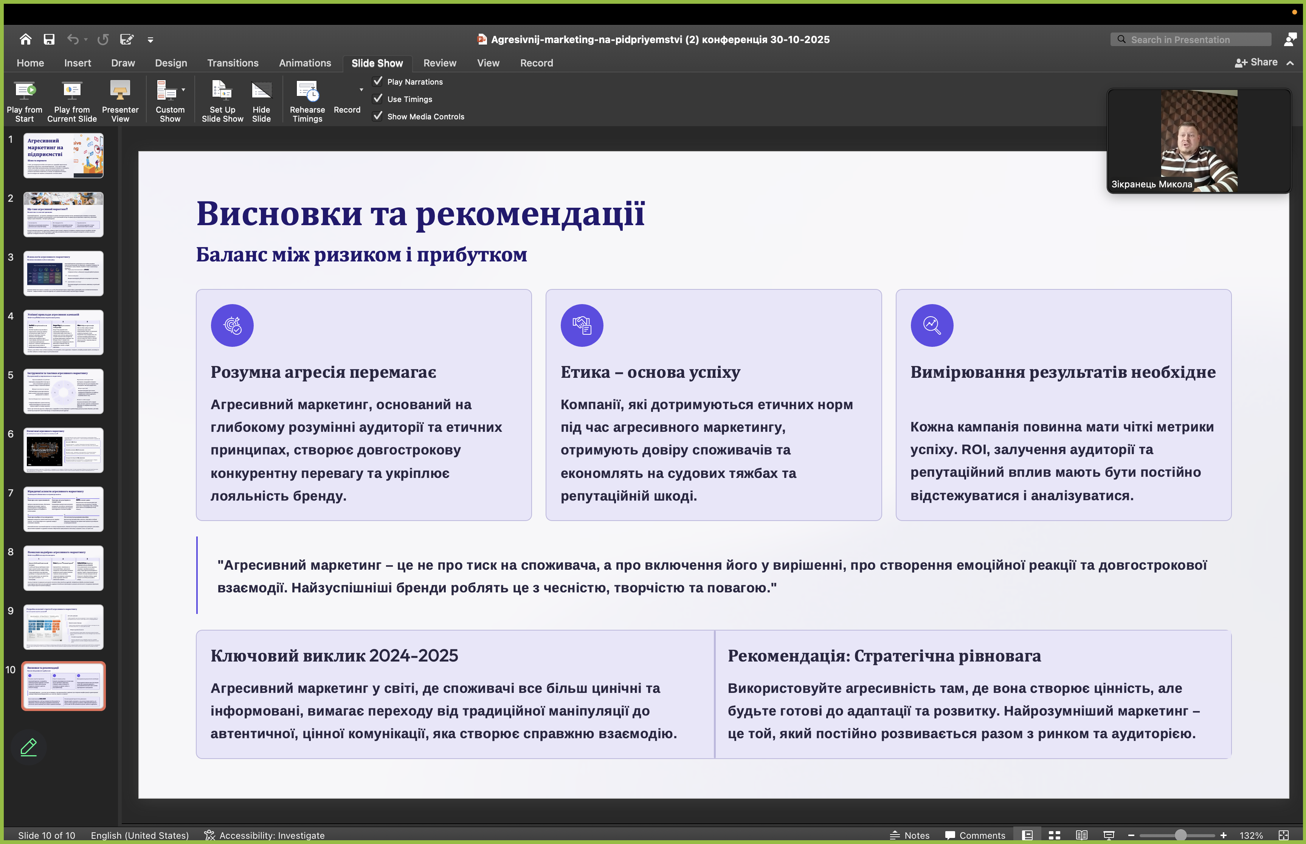The width and height of the screenshot is (1306, 844).
Task: Click the Save icon in title bar
Action: (50, 39)
